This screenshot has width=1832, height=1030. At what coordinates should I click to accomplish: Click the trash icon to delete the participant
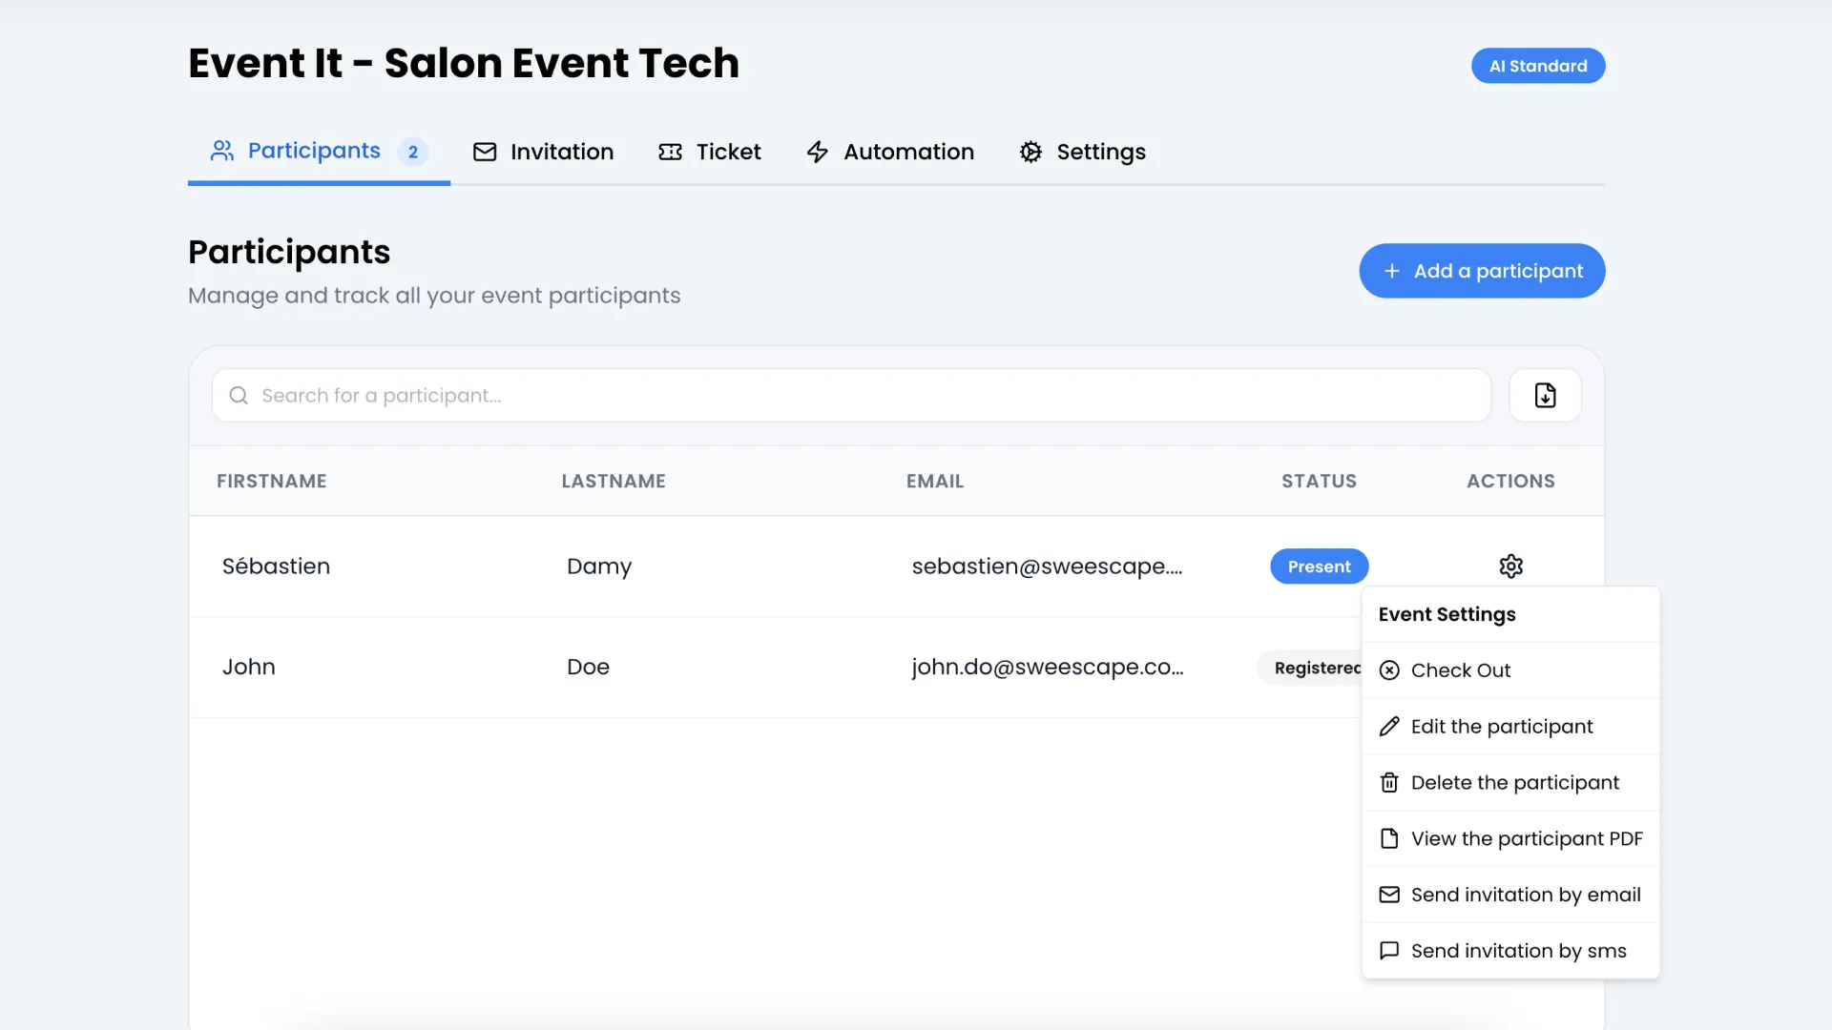pos(1389,783)
